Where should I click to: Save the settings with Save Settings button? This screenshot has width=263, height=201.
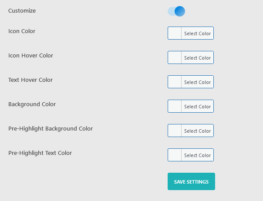[191, 181]
